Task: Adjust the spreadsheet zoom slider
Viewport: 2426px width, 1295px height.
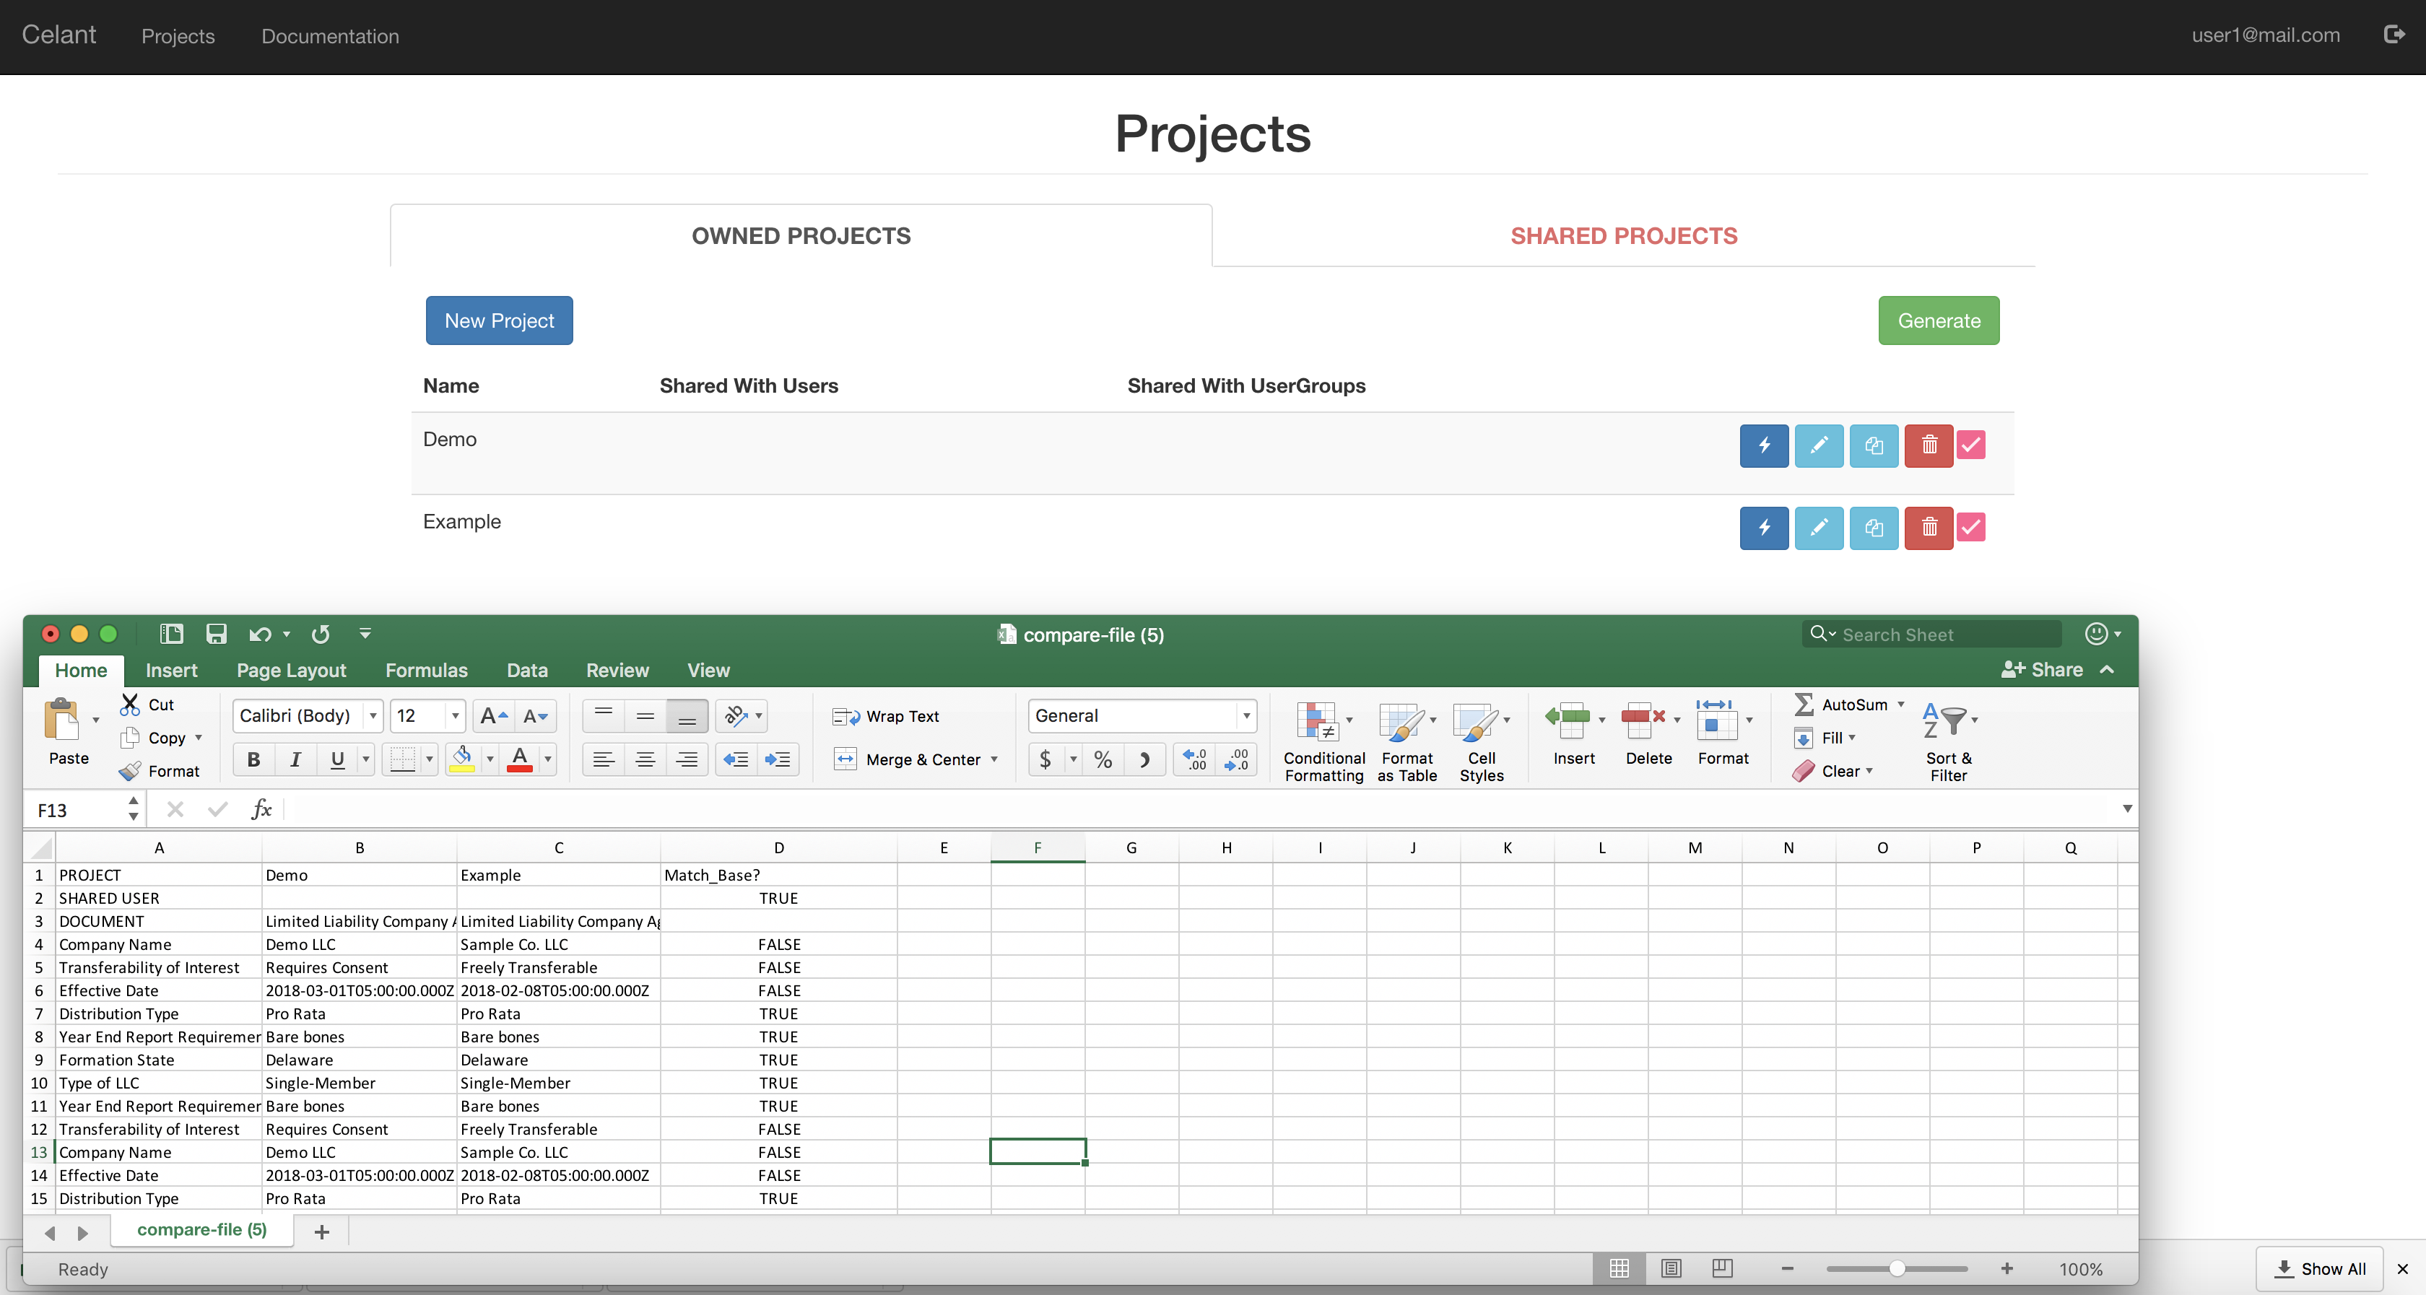Action: [x=1897, y=1268]
